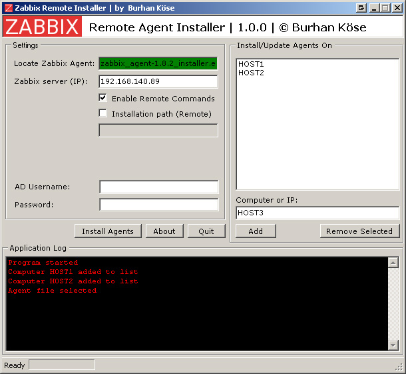Click the Ready status text
406x374 pixels.
coord(14,365)
